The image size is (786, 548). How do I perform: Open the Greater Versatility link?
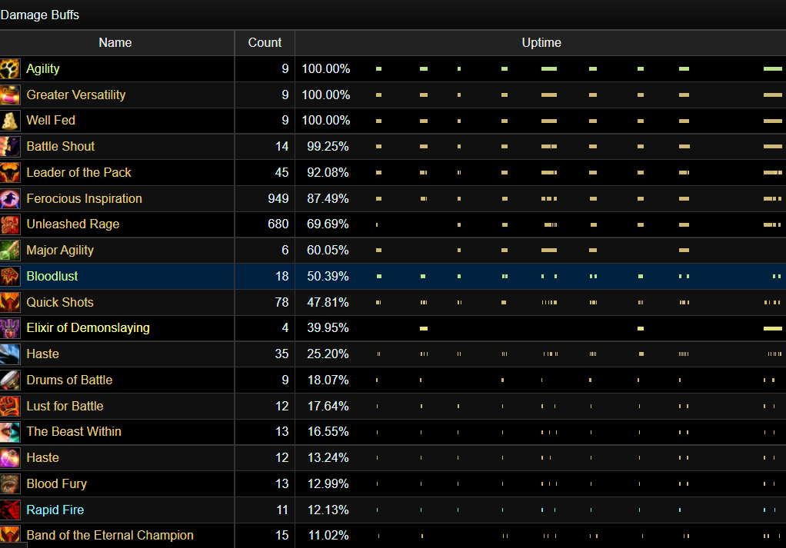coord(76,95)
